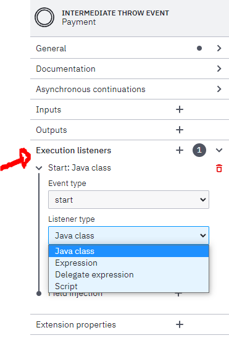This screenshot has width=229, height=338.
Task: Close the Listener type dropdown
Action: coord(128,235)
